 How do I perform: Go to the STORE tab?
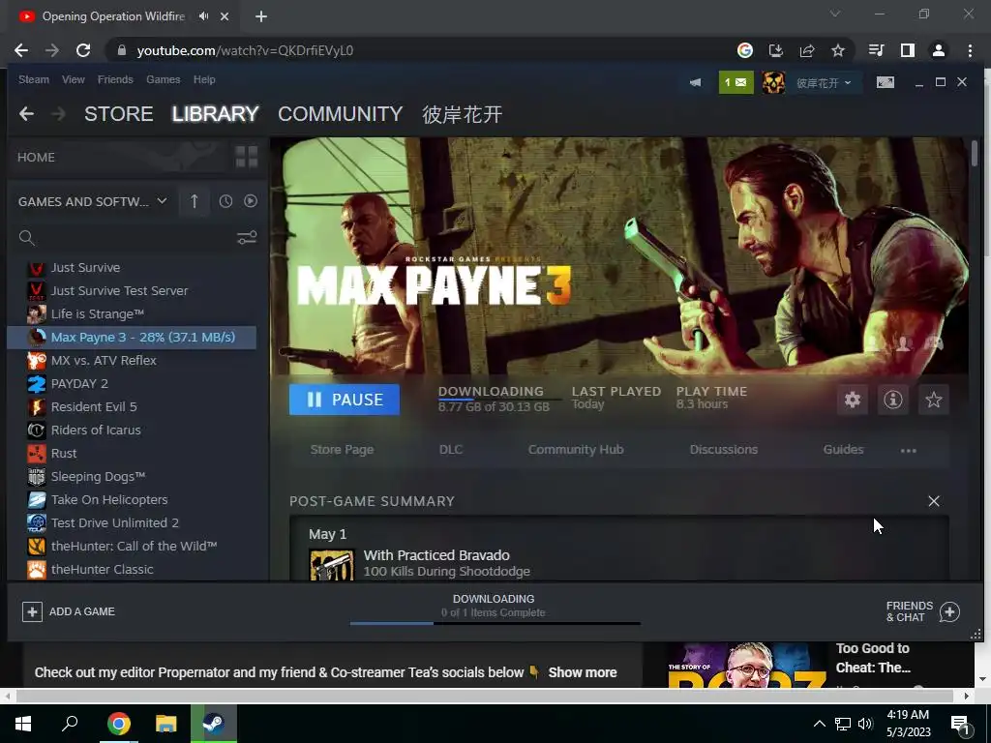(x=119, y=114)
